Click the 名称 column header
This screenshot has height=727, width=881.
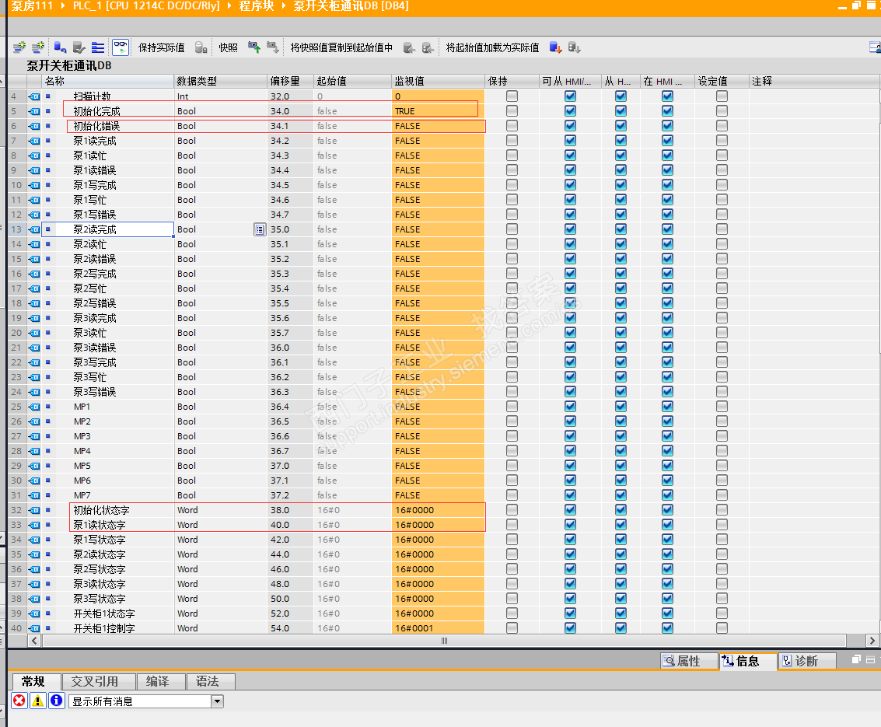coord(108,81)
